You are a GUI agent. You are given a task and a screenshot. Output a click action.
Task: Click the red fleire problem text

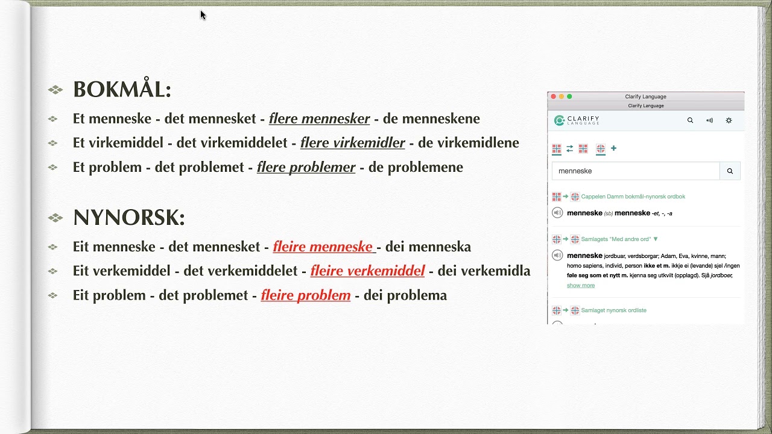[306, 295]
